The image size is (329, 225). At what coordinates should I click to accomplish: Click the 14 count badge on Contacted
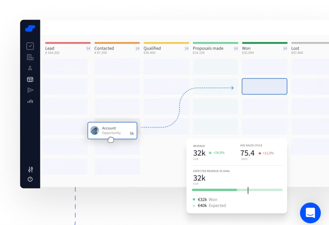[x=138, y=49]
